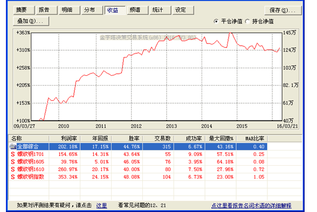
Task: Click the trade count 315 cell
Action: 167,147
